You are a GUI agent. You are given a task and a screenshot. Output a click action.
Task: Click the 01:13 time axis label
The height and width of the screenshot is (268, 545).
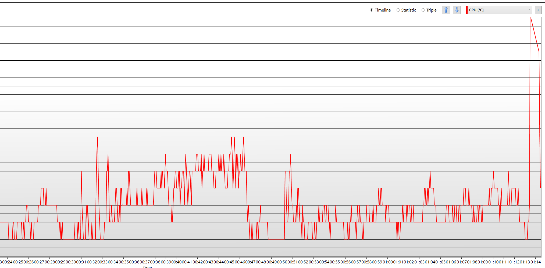click(525, 262)
